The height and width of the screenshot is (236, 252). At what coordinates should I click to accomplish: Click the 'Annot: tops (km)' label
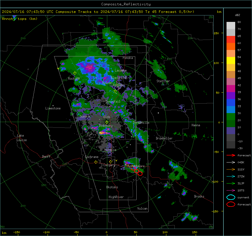pos(20,19)
